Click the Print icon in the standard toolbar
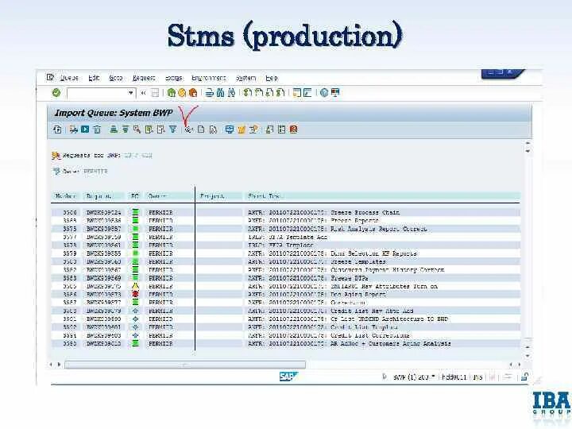572x429 pixels. tap(210, 93)
